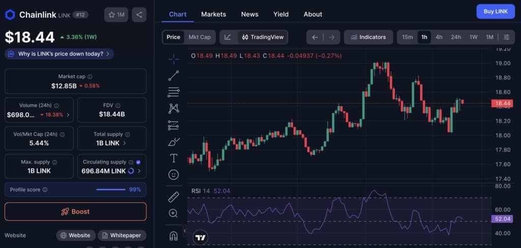This screenshot has width=521, height=248.
Task: Open the Yield tab
Action: click(281, 14)
